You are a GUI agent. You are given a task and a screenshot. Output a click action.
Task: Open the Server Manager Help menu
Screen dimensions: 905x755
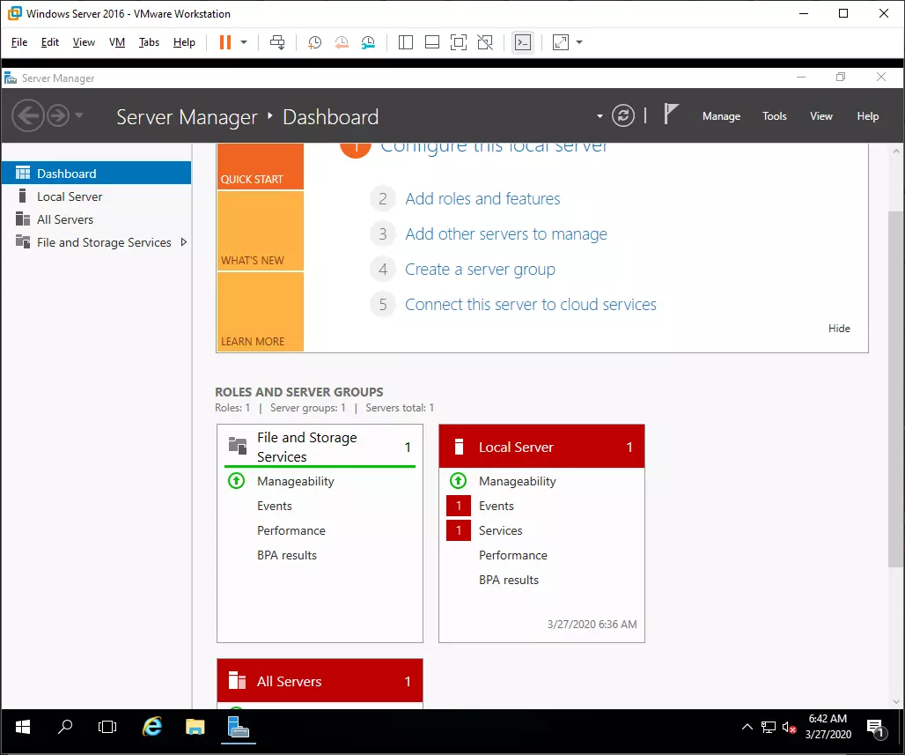click(x=868, y=116)
